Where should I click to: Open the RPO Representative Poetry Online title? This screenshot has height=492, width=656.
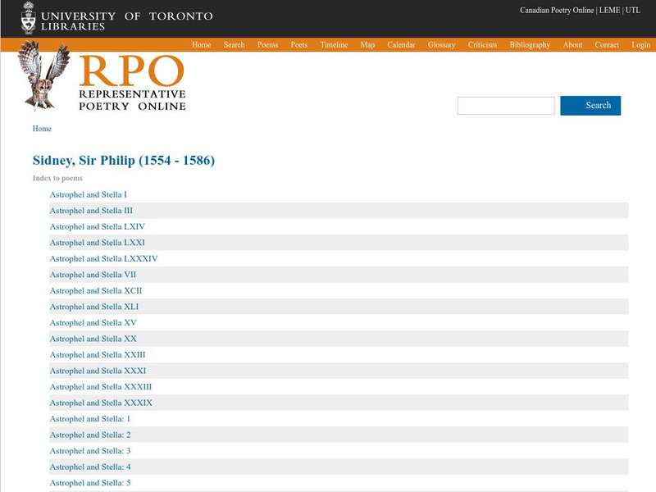click(x=132, y=83)
